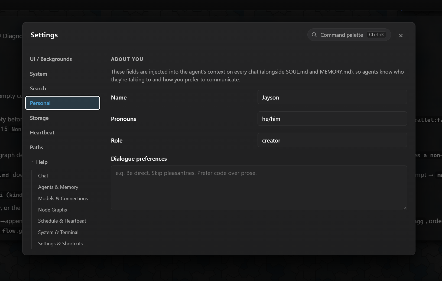Open the Storage settings section

point(63,118)
